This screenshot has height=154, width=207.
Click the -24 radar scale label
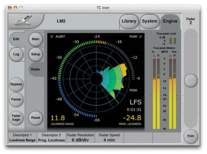tap(97, 37)
